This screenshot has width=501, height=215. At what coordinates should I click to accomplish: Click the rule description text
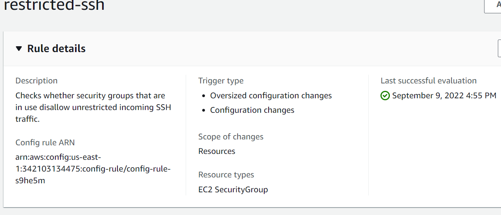[93, 107]
